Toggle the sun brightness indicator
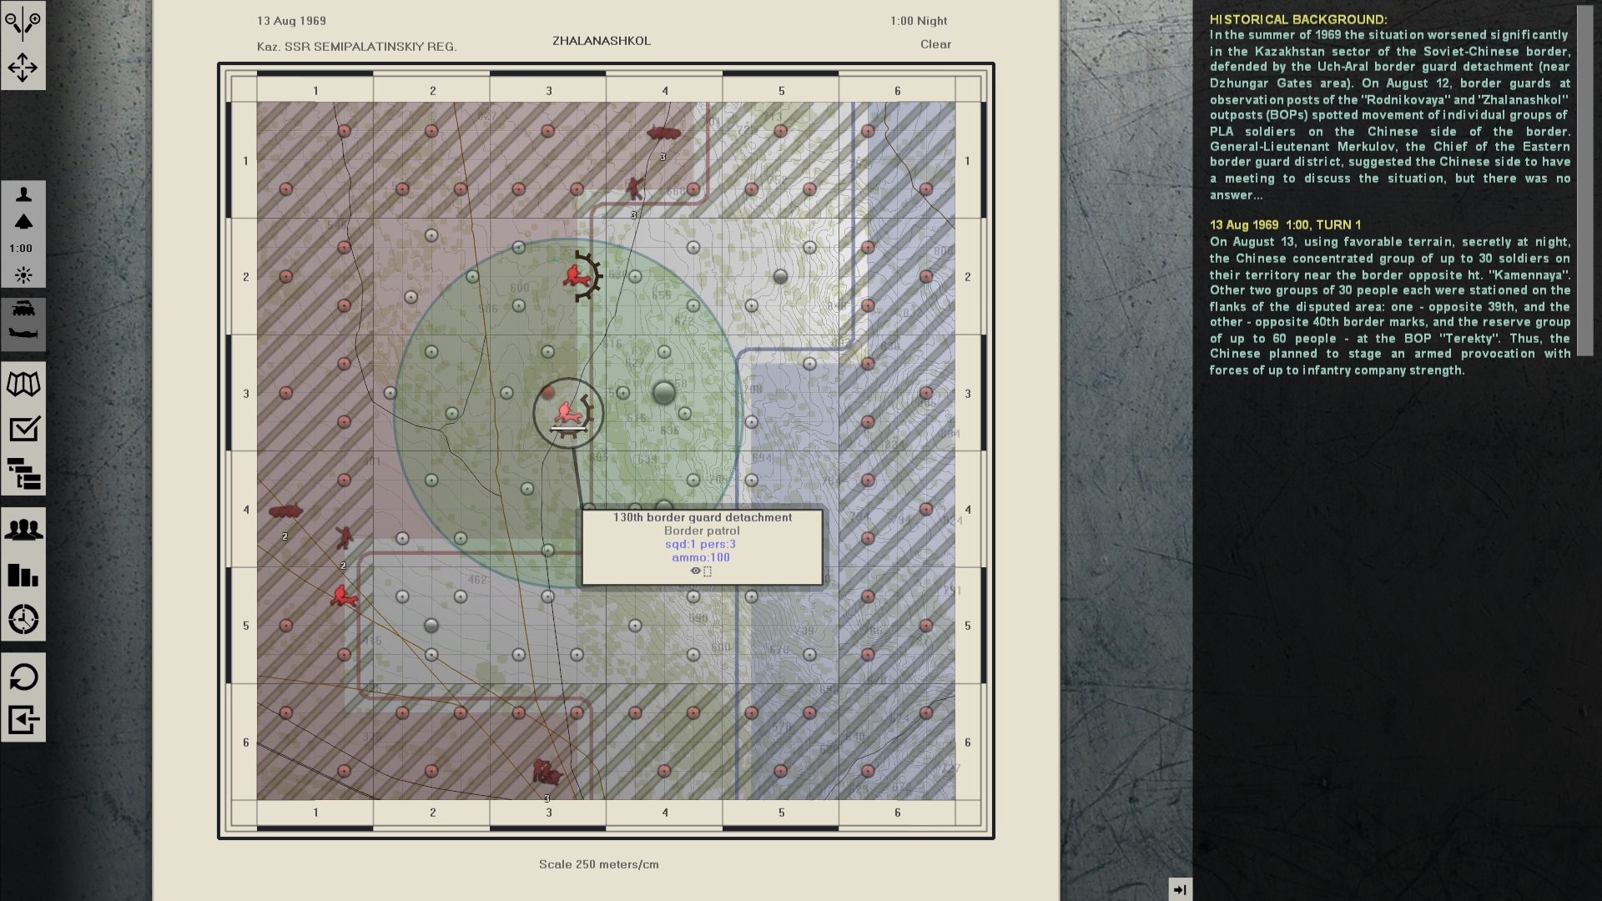The width and height of the screenshot is (1602, 901). tap(23, 274)
